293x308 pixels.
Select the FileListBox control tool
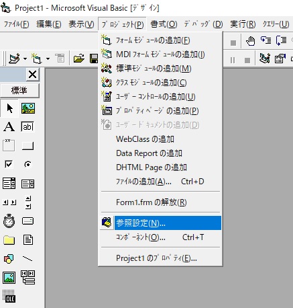[28, 240]
